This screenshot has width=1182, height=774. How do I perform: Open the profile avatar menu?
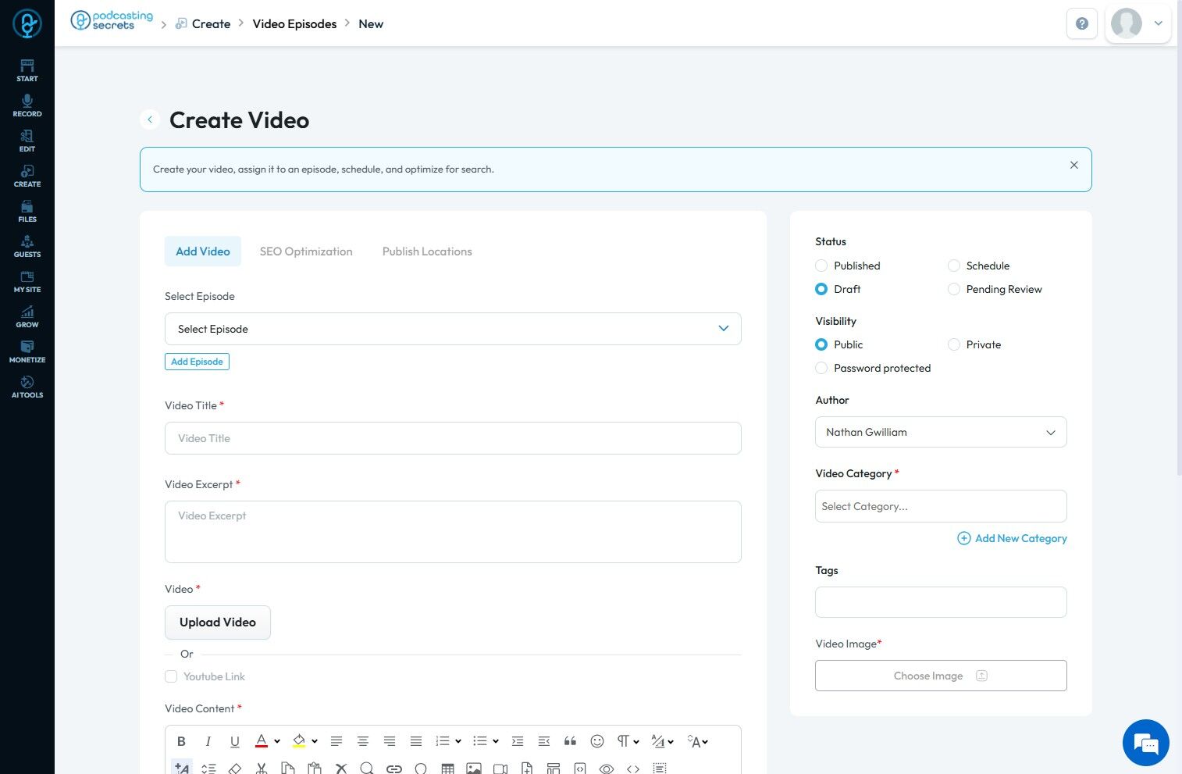1138,23
